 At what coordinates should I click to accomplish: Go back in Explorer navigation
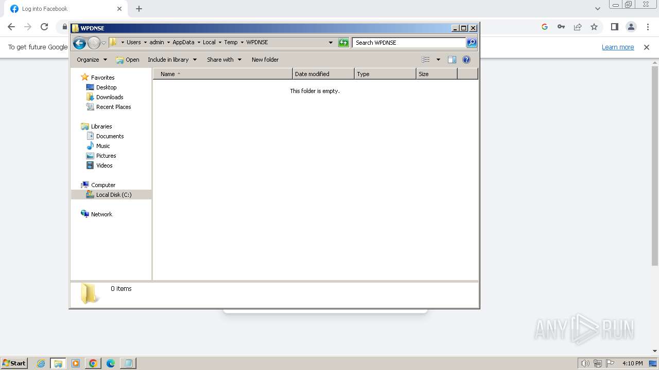pos(79,43)
